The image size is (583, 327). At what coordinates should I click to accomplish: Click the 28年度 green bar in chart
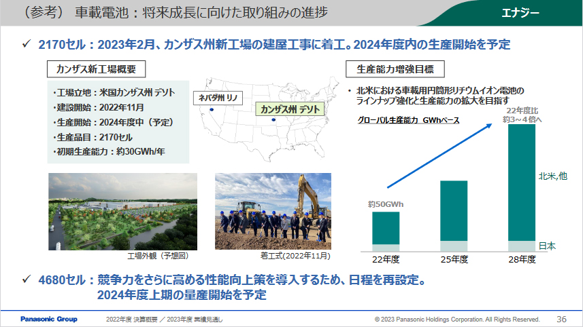tap(522, 182)
